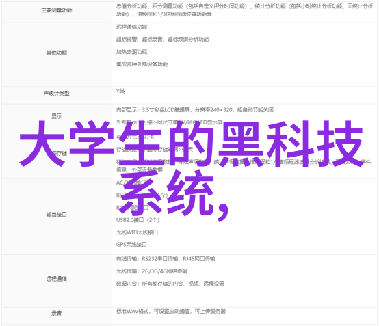Click the 超标报警、超标录音 feature line

tap(162, 39)
